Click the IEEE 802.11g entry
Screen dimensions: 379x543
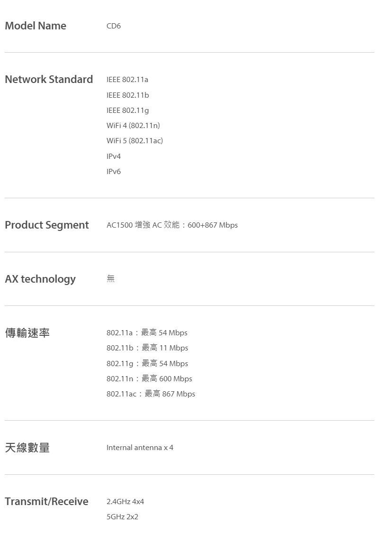point(127,110)
